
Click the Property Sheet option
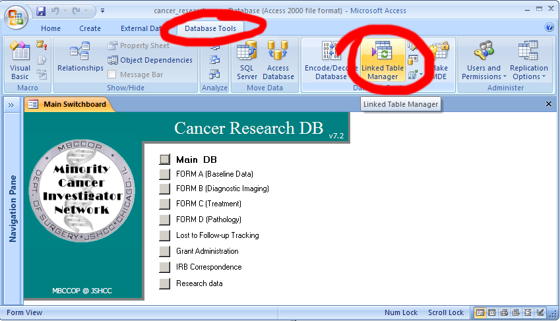click(x=139, y=45)
